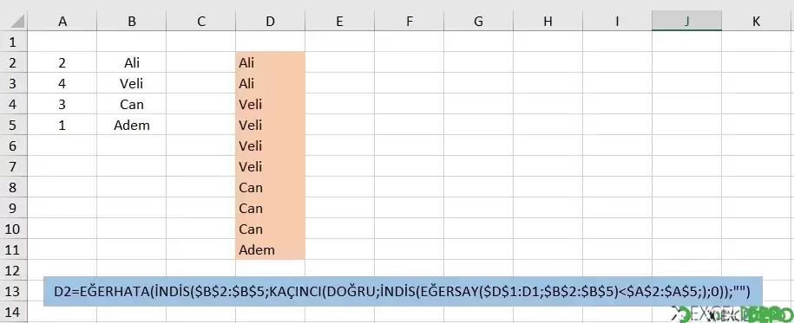
Task: Click the Excel Depo logo watermark
Action: tap(732, 314)
